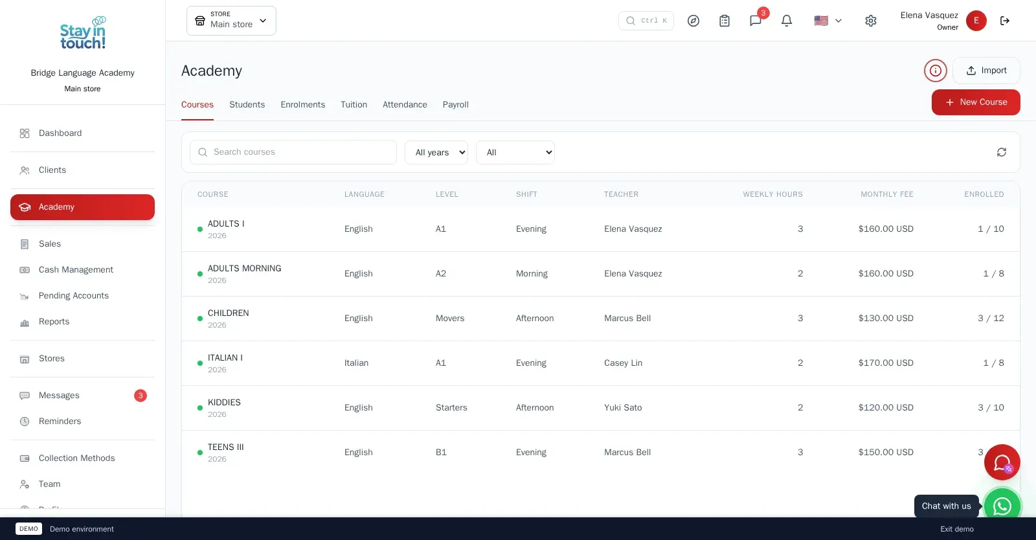This screenshot has width=1036, height=540.
Task: Open the notifications bell
Action: (787, 21)
